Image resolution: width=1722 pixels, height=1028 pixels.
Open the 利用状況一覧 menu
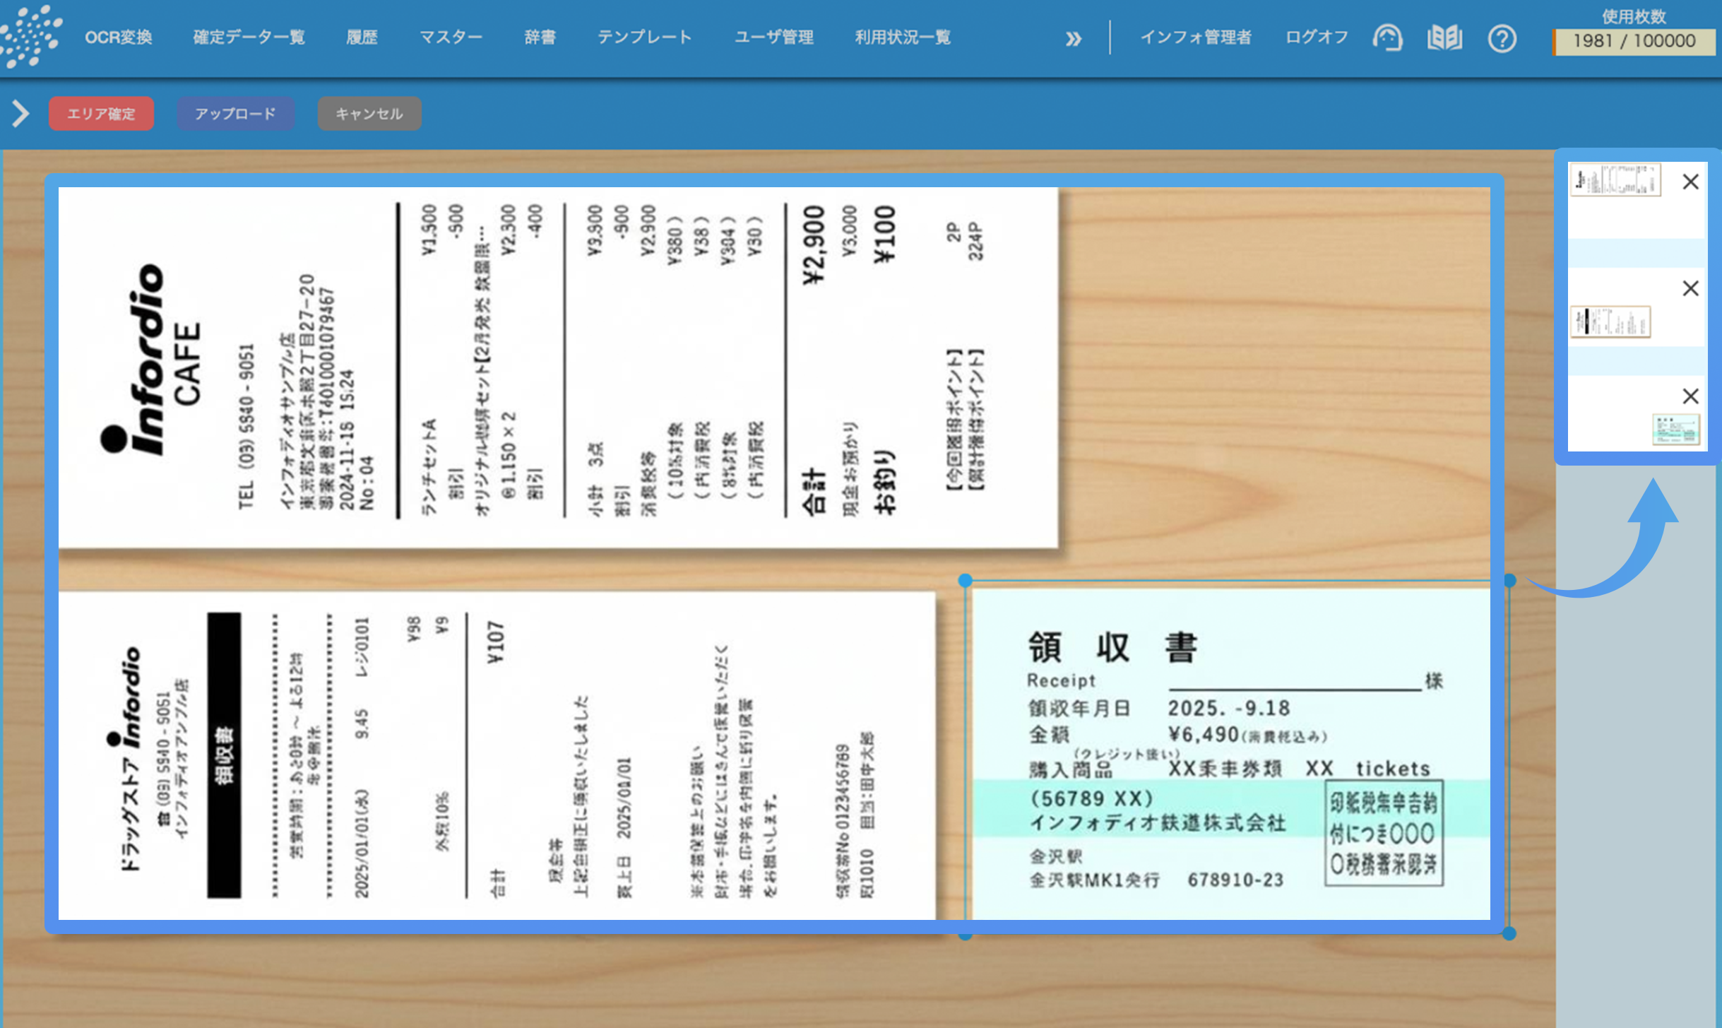coord(903,37)
